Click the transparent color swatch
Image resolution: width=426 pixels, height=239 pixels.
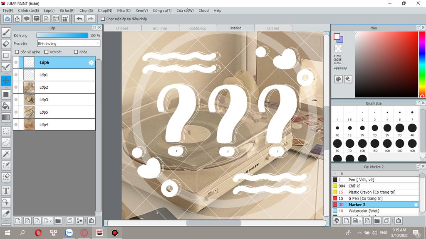click(x=338, y=49)
